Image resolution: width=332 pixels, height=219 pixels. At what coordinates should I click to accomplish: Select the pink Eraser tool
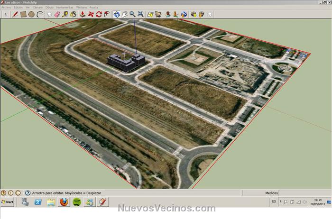point(57,14)
